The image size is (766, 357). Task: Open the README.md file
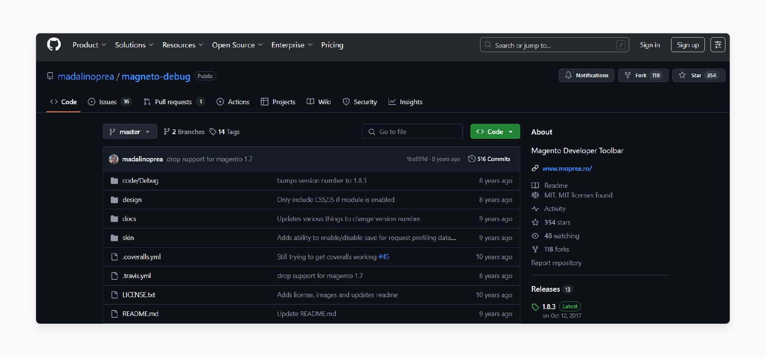[x=140, y=314]
